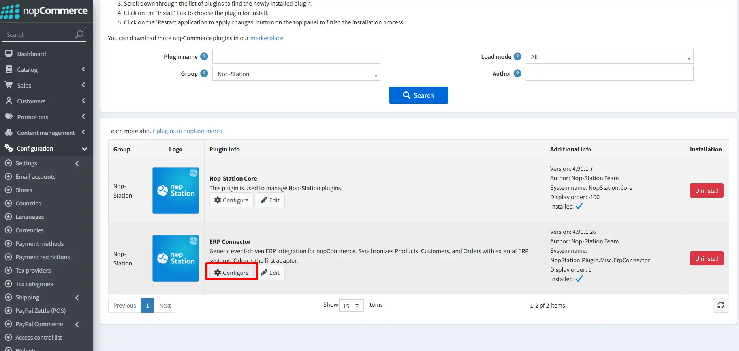Expand the Sales menu
Viewport: 739px width, 351px height.
click(x=47, y=85)
